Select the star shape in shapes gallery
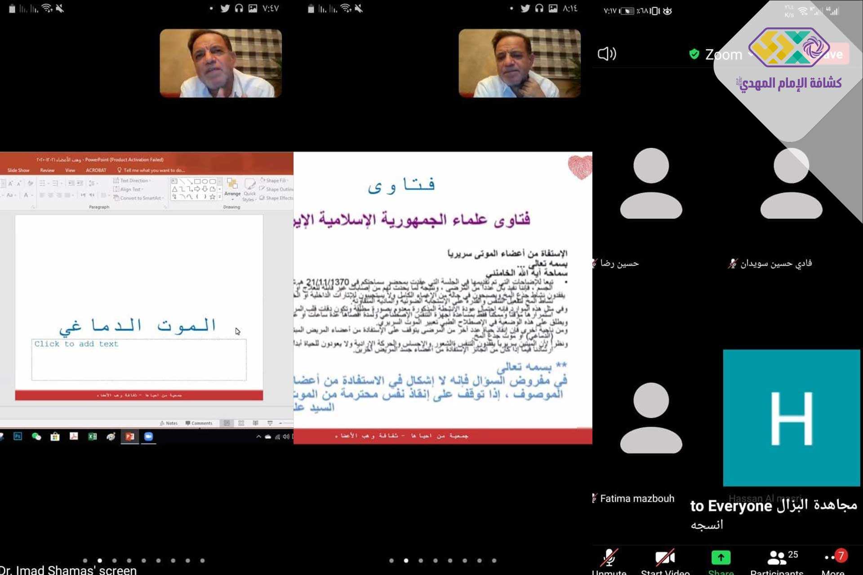Screen dimensions: 863x575 pyautogui.click(x=212, y=197)
